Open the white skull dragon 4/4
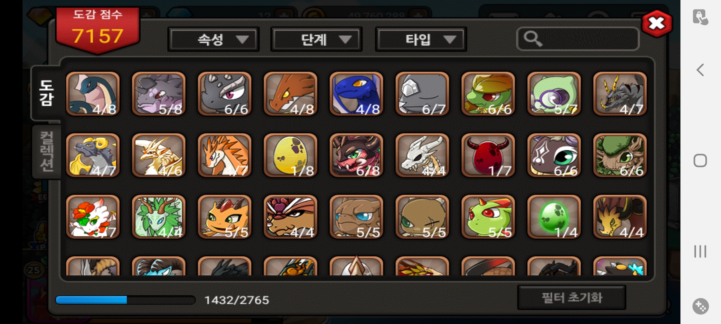 click(422, 155)
